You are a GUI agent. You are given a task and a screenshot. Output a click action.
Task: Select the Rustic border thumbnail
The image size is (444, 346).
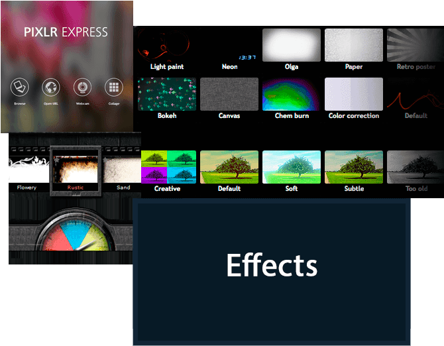click(x=76, y=169)
